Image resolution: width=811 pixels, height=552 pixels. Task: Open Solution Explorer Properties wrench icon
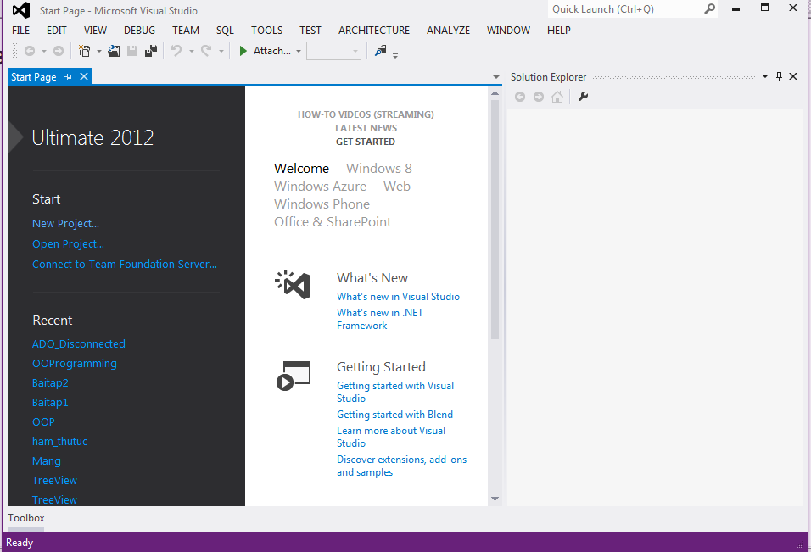(x=583, y=96)
